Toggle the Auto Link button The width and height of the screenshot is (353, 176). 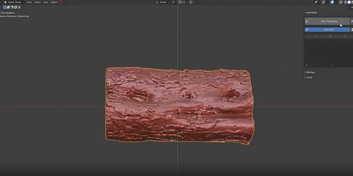click(328, 29)
